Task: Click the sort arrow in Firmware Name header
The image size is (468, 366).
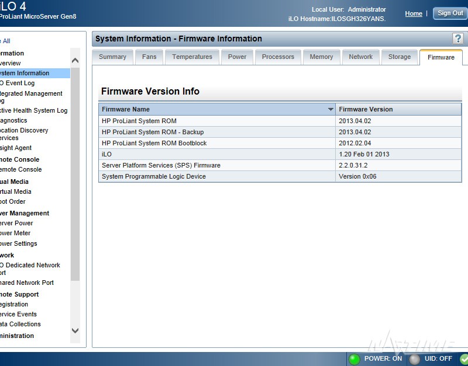Action: 331,109
